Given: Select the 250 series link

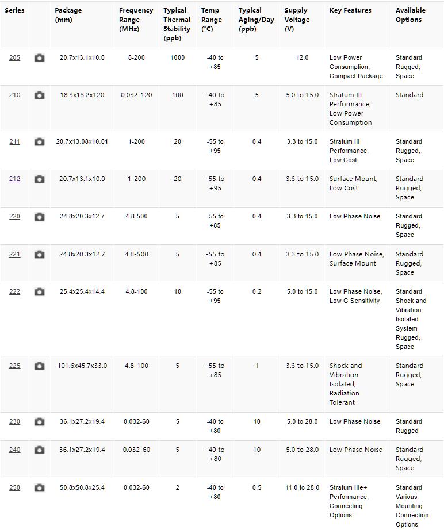Looking at the screenshot, I should pyautogui.click(x=14, y=488).
